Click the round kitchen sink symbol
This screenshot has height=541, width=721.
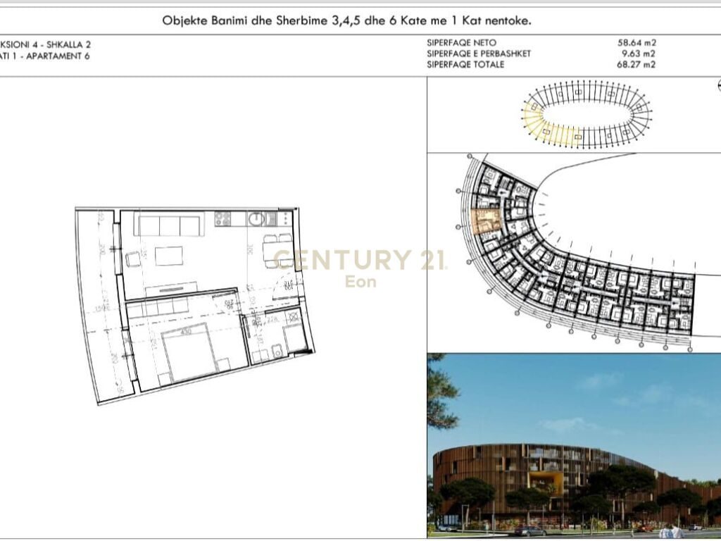click(256, 219)
